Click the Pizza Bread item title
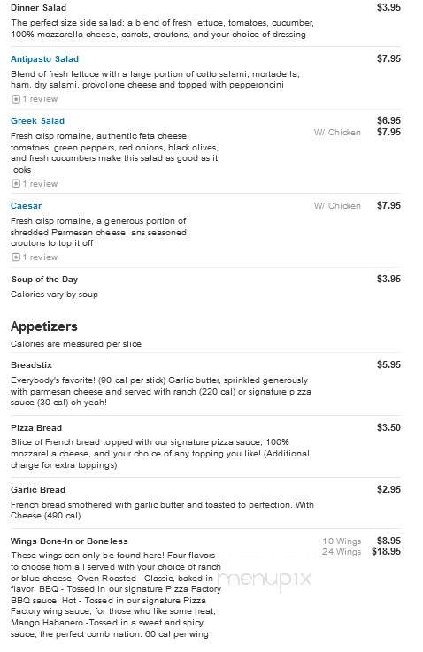The image size is (423, 652). coord(36,428)
